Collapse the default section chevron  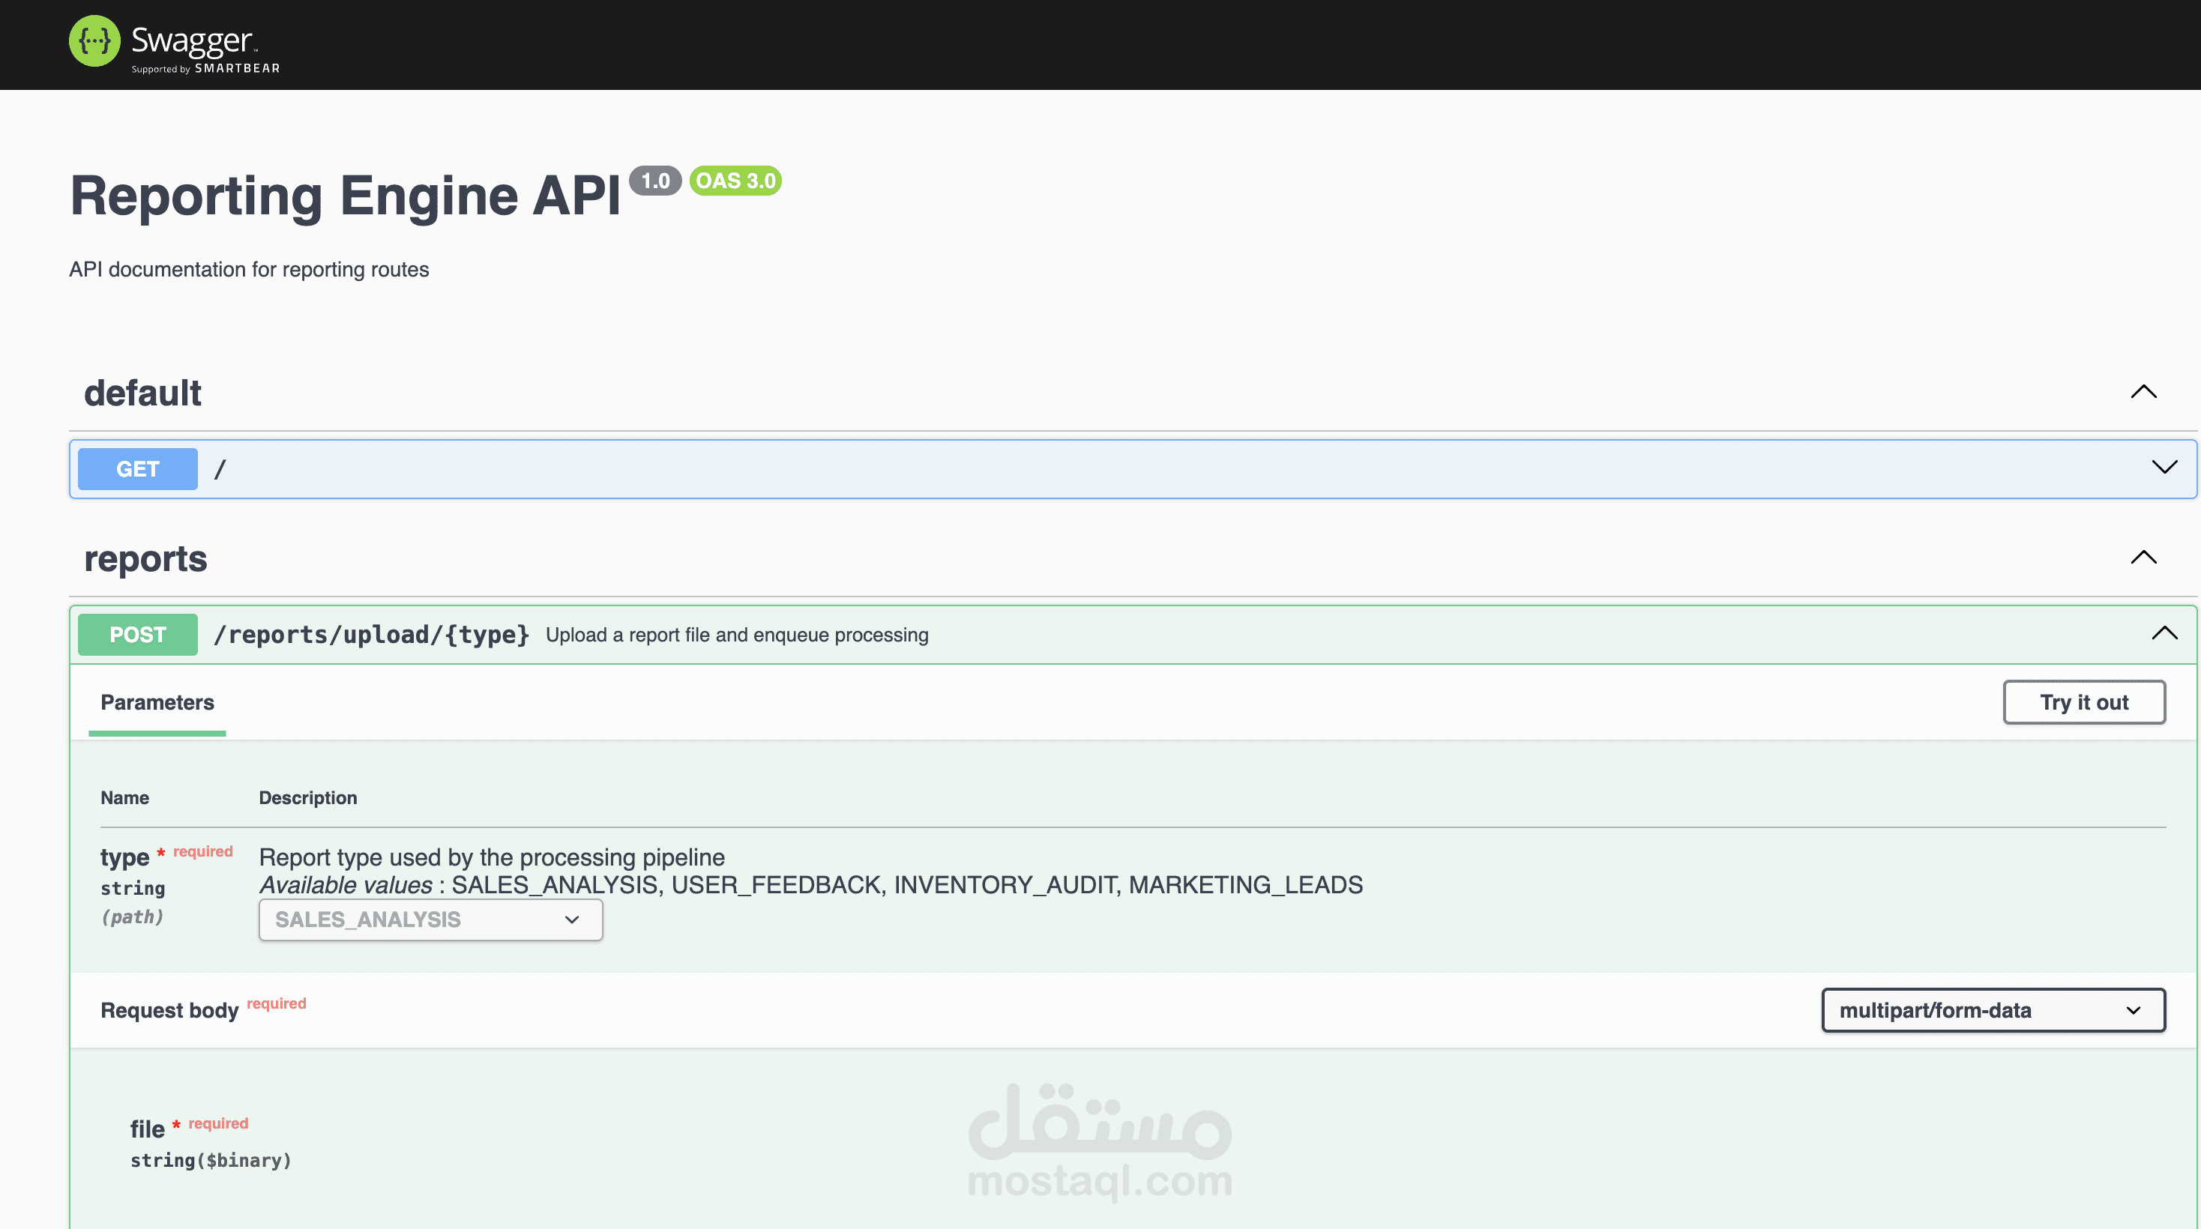2143,392
